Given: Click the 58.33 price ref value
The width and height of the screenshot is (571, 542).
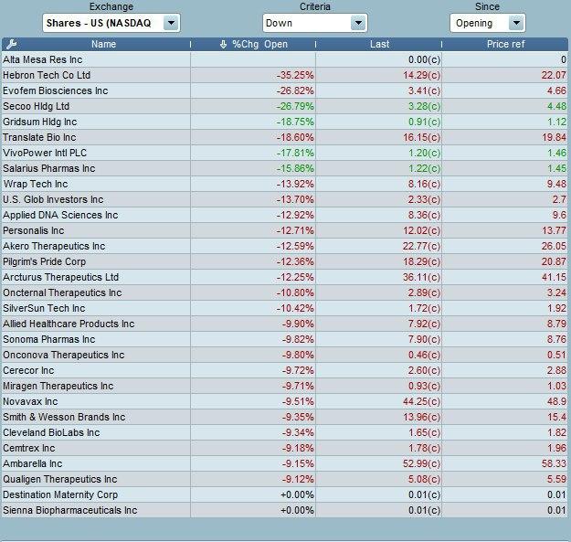Looking at the screenshot, I should tap(554, 463).
